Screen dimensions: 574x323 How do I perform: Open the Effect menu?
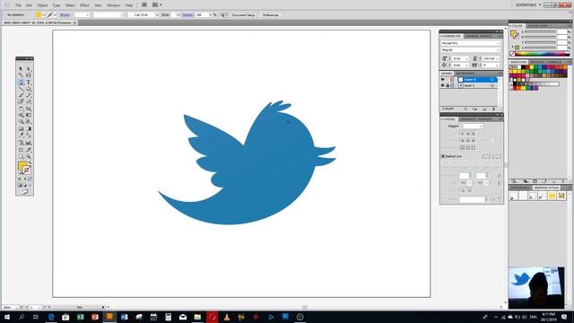tap(84, 5)
